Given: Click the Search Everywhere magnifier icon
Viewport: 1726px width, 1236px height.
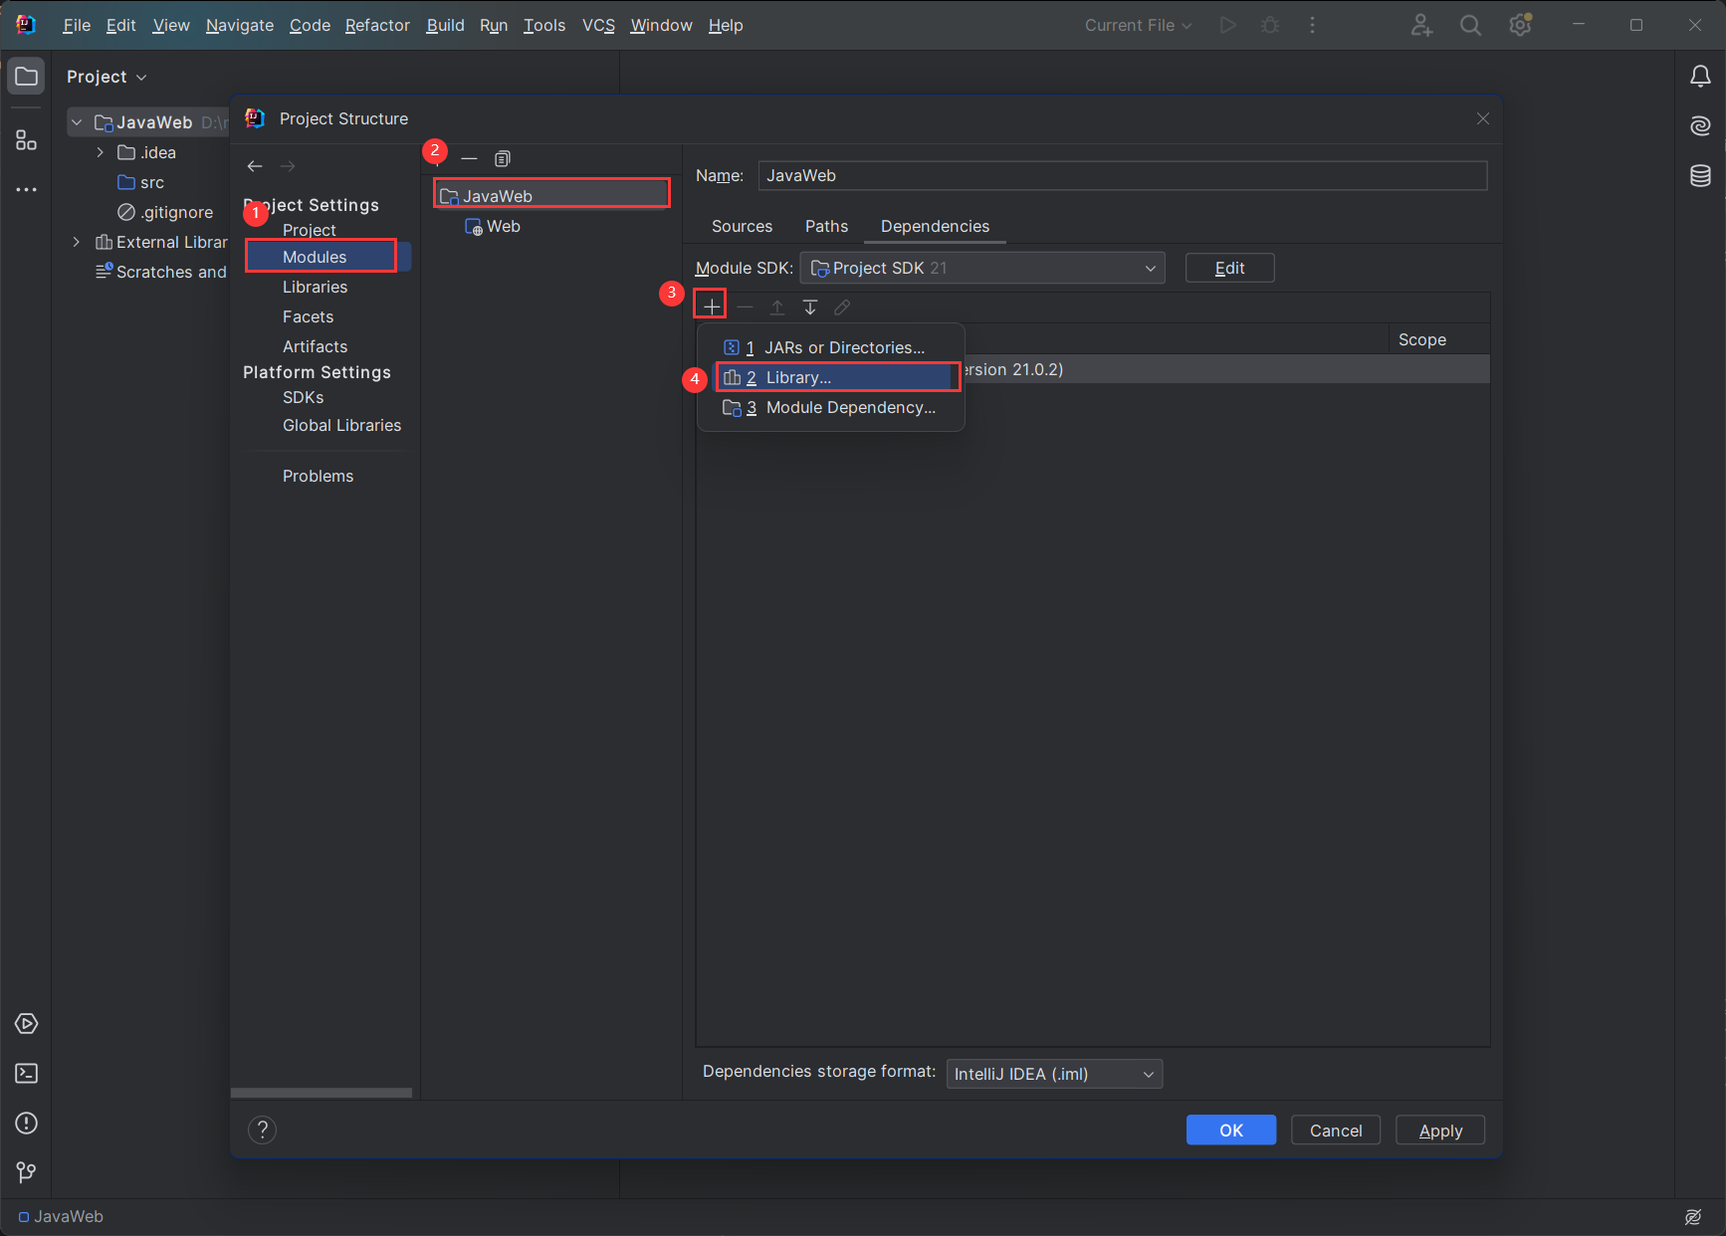Looking at the screenshot, I should click(x=1470, y=26).
